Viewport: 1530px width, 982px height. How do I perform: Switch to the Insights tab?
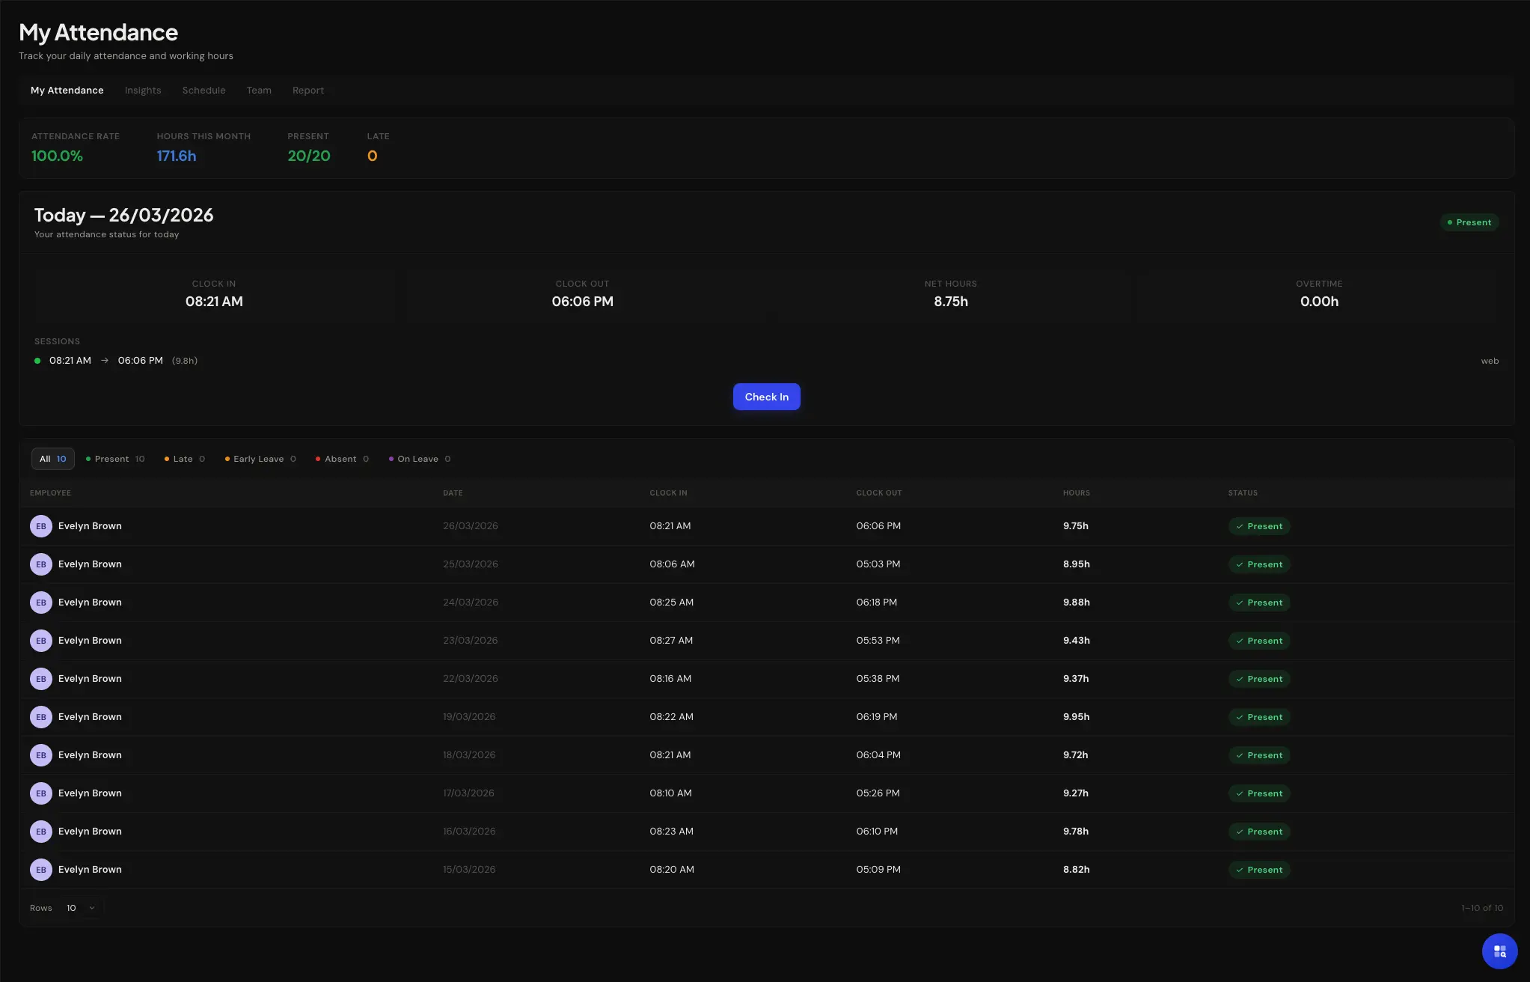[143, 90]
